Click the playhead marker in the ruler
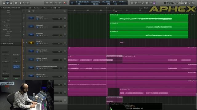 click(x=116, y=12)
